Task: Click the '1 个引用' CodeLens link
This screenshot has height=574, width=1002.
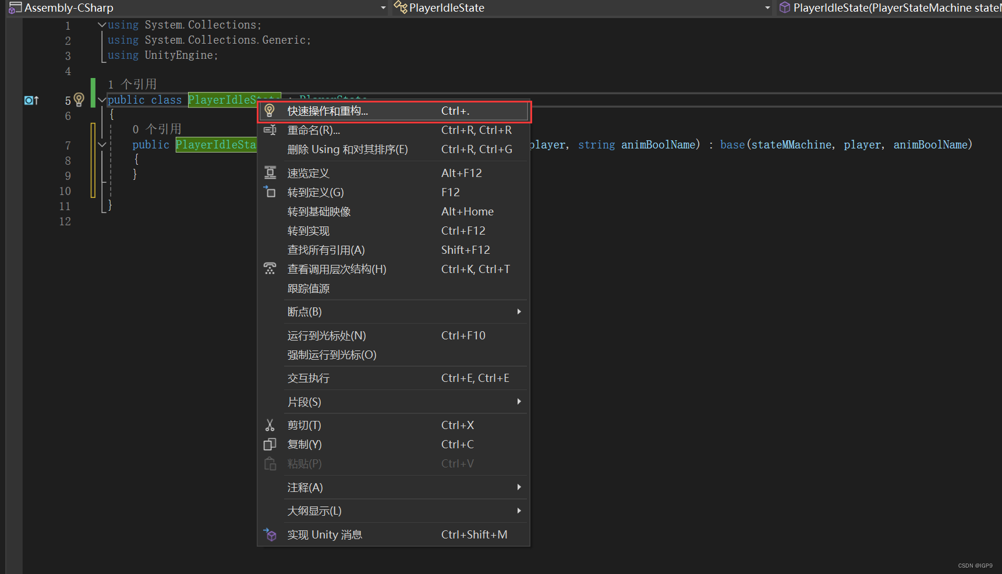Action: click(x=132, y=84)
